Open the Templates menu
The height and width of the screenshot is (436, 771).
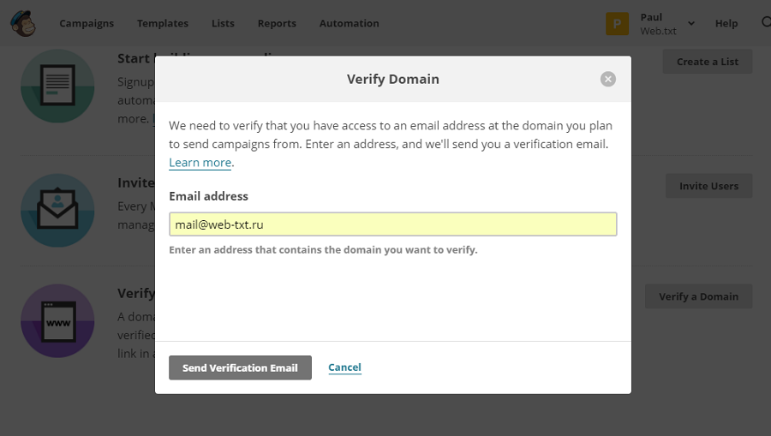click(163, 24)
